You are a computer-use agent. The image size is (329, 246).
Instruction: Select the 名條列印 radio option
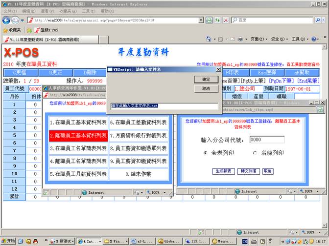[255, 153]
